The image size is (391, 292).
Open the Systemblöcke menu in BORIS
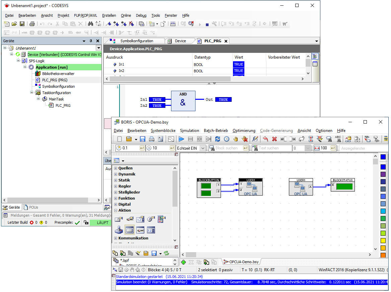(x=163, y=131)
